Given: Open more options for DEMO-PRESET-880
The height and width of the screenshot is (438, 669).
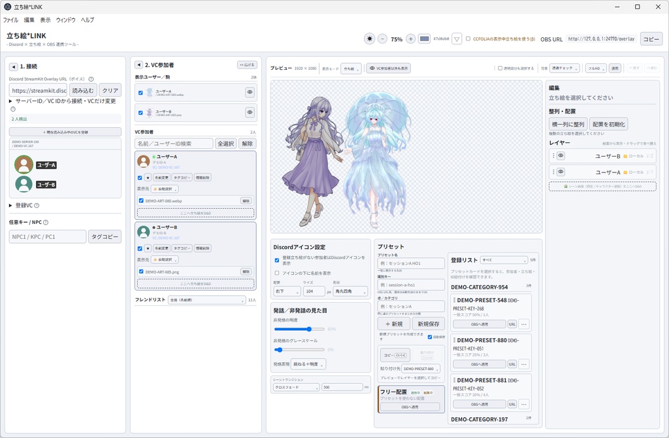Looking at the screenshot, I should pos(524,364).
